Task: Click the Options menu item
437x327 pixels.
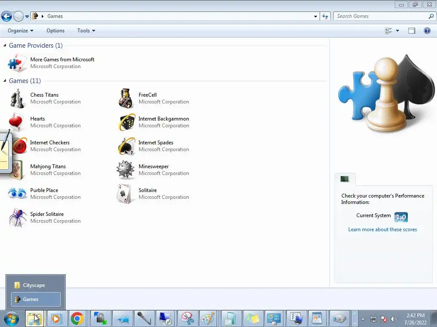Action: pyautogui.click(x=55, y=31)
